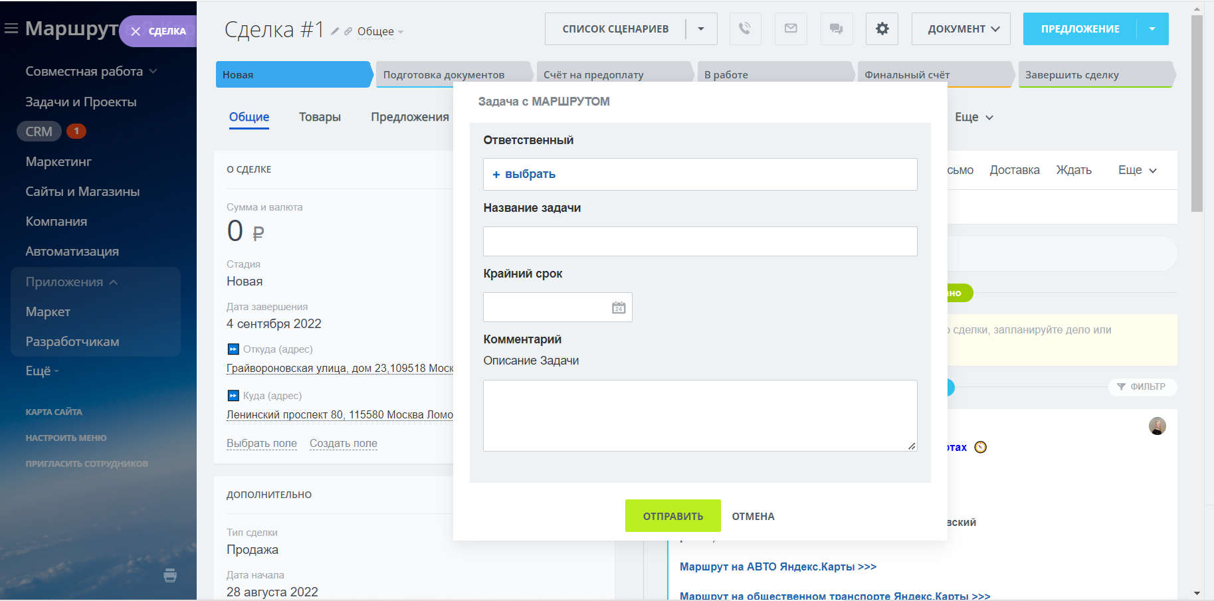Open the Предложение button dropdown arrow
Image resolution: width=1214 pixels, height=601 pixels.
(1152, 29)
